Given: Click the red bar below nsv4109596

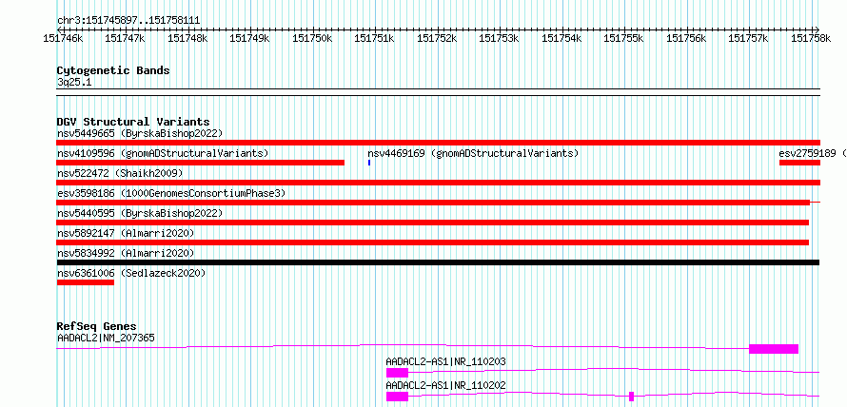Looking at the screenshot, I should click(201, 163).
